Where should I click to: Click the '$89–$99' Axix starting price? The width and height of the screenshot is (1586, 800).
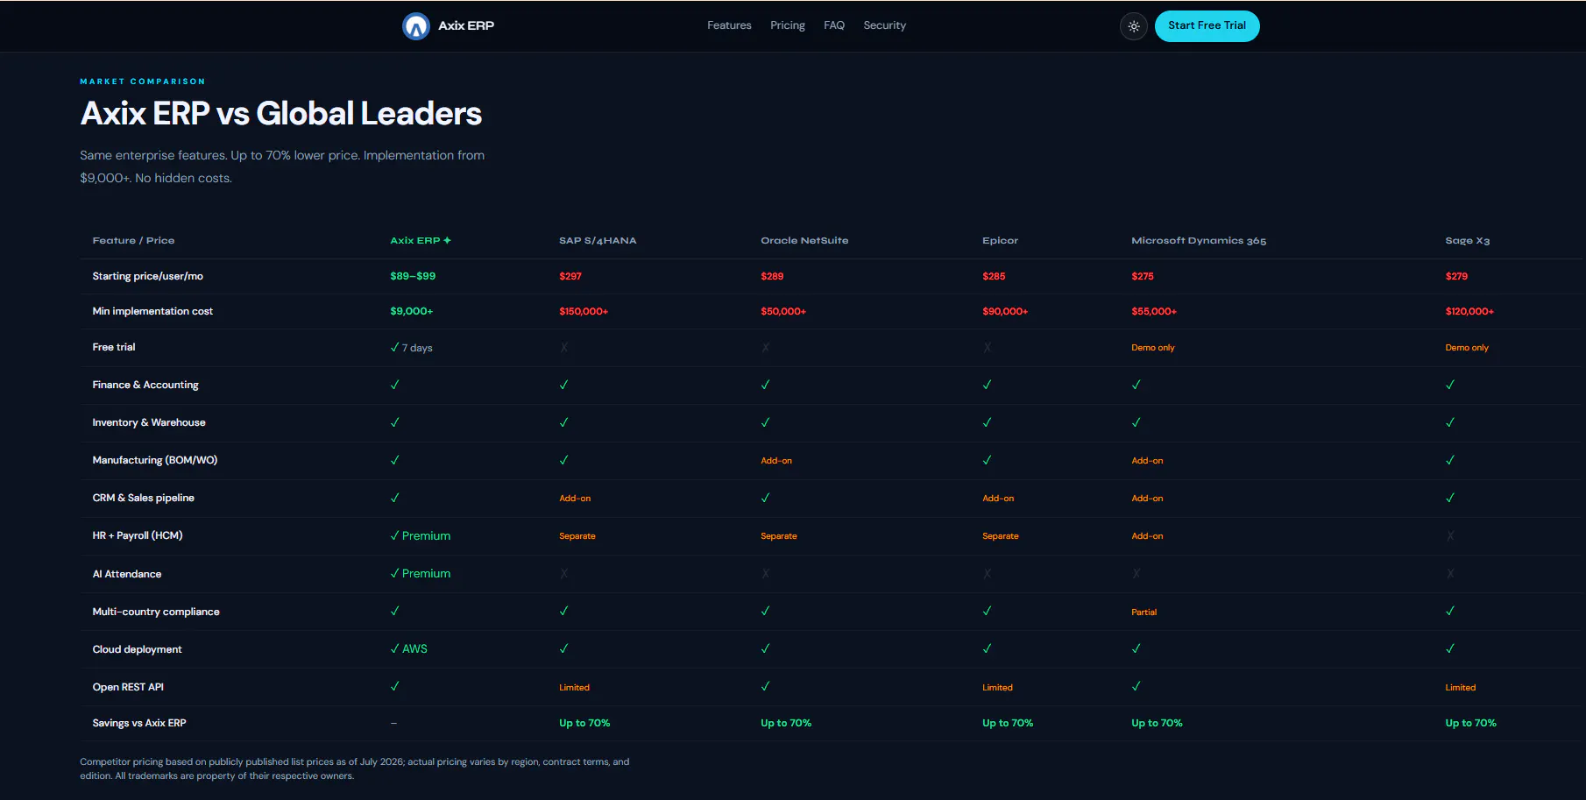413,276
